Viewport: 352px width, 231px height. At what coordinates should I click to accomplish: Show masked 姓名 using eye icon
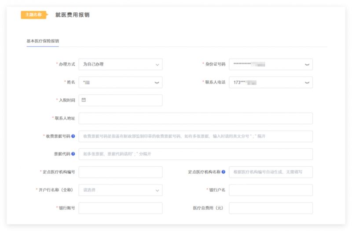(157, 82)
